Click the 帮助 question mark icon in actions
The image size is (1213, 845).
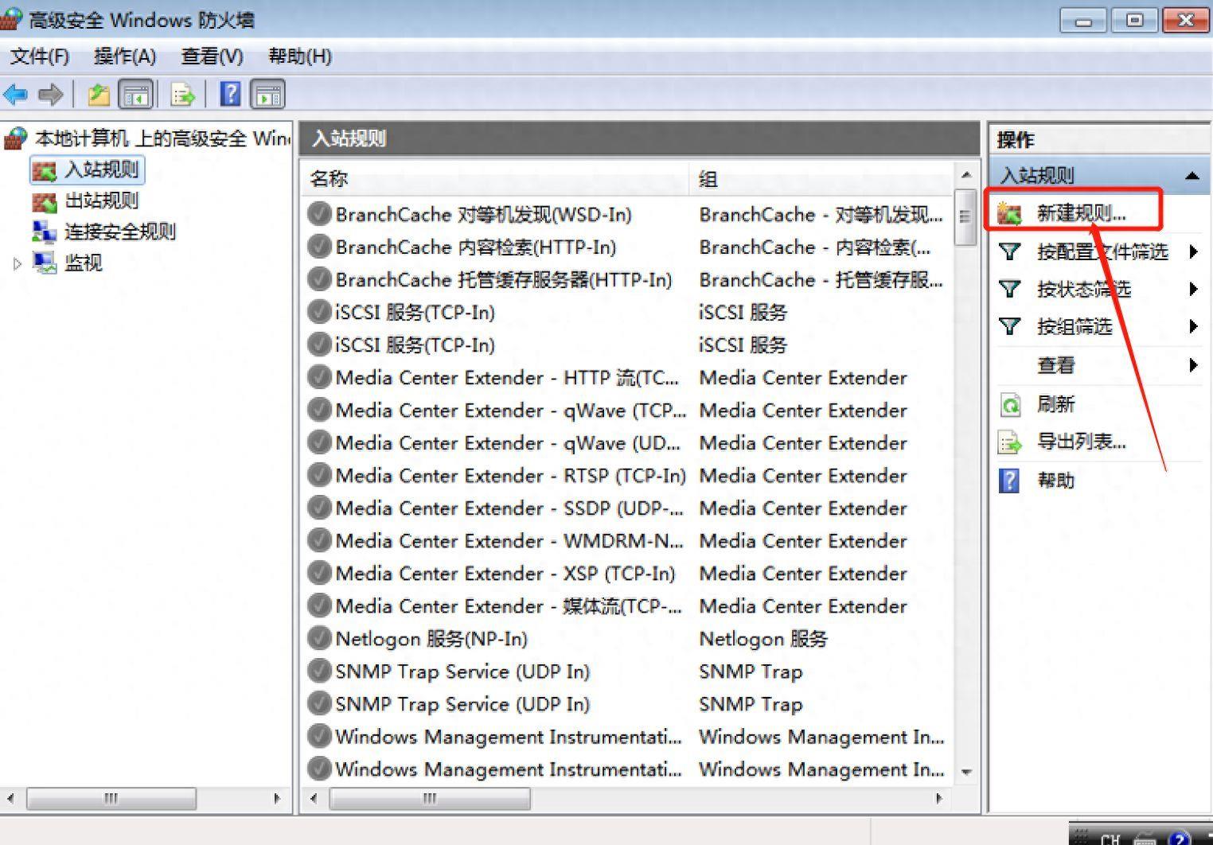(x=1009, y=481)
